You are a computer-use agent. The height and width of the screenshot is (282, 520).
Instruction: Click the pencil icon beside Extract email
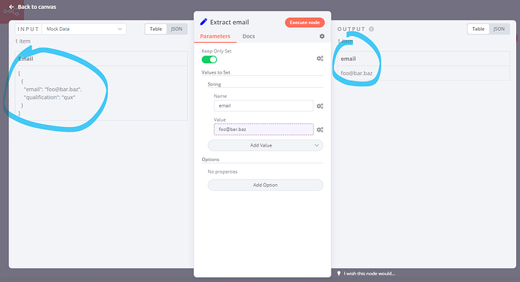[203, 22]
